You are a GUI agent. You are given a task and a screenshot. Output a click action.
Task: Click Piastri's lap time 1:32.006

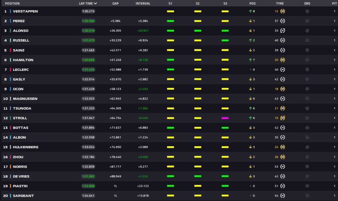[88, 186]
